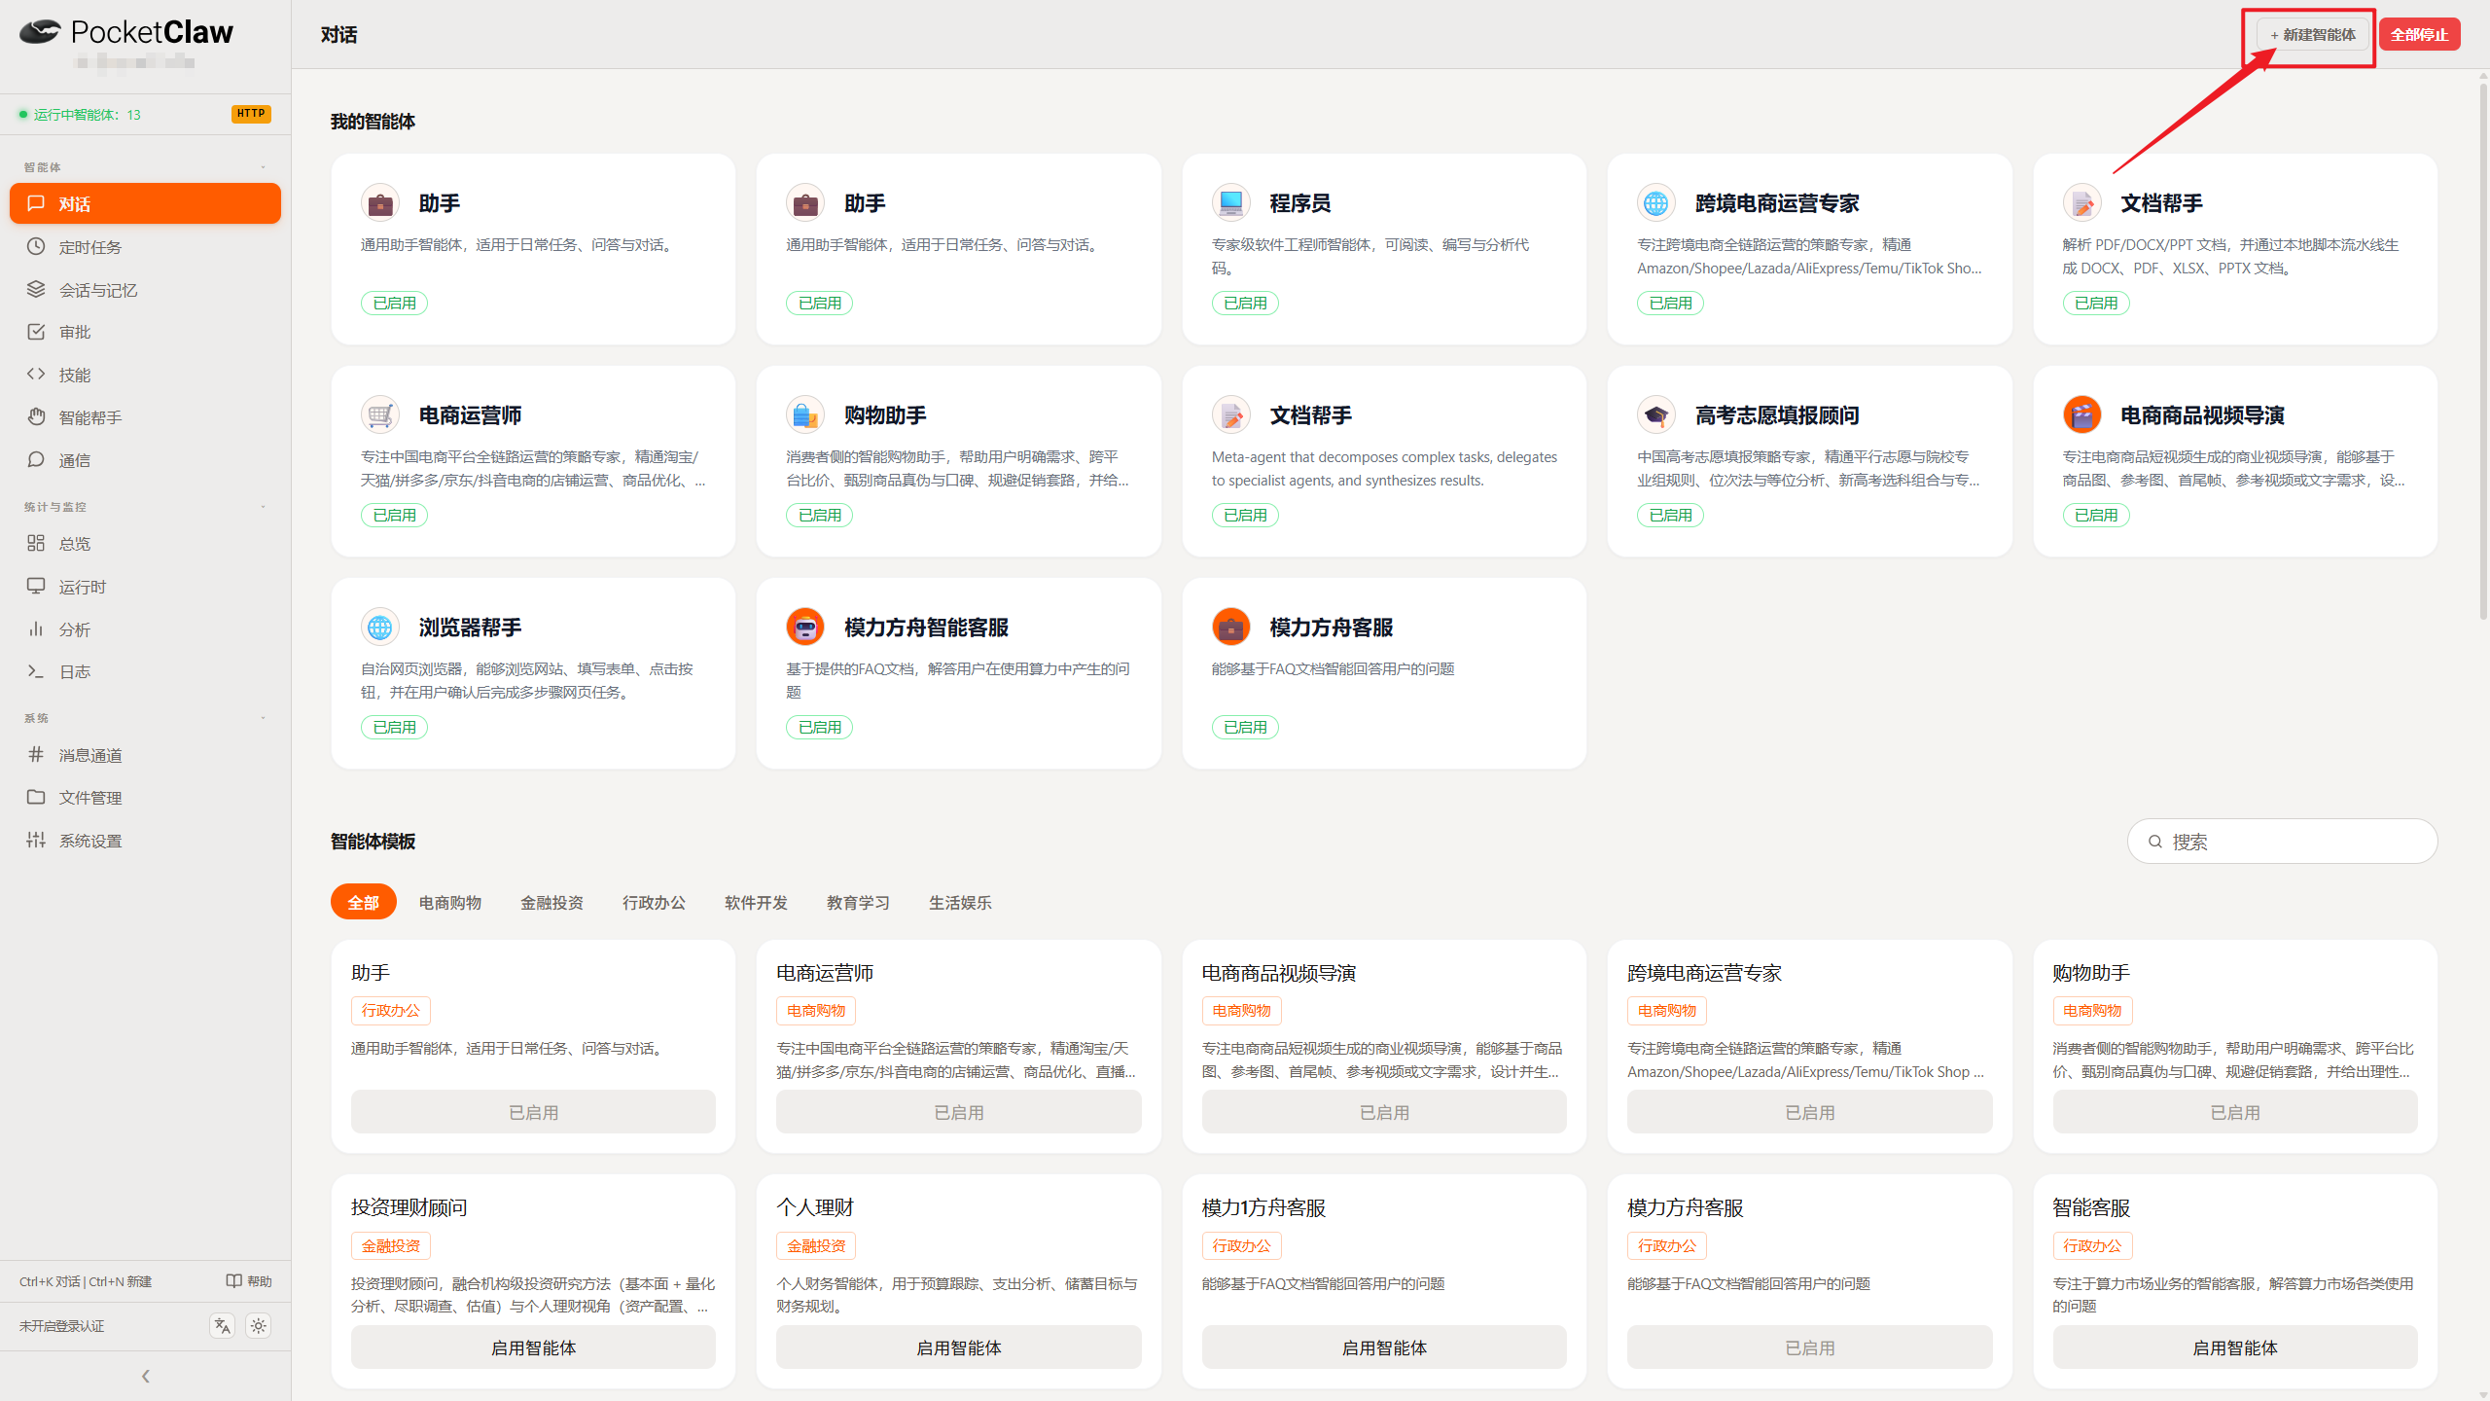Click the 模力方舟客服 briefcase icon in 我的智能体
The width and height of the screenshot is (2490, 1401).
click(1230, 627)
